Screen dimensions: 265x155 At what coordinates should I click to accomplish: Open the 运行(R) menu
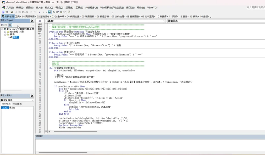pos(69,8)
